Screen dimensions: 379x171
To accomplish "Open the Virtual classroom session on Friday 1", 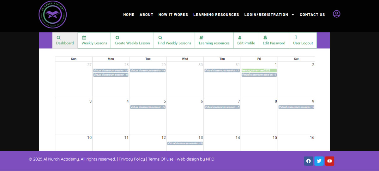I will click(259, 75).
